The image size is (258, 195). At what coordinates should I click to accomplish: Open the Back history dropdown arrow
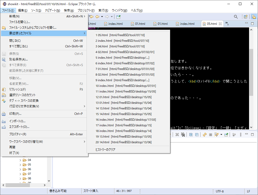coord(102,17)
